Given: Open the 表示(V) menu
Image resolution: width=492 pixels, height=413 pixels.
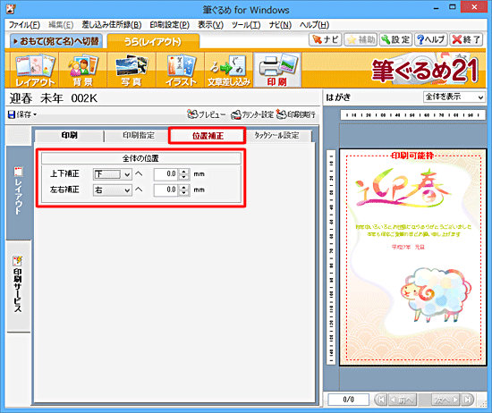Looking at the screenshot, I should [x=210, y=25].
